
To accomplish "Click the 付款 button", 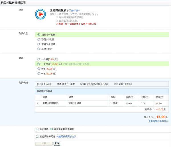I will tap(44, 144).
